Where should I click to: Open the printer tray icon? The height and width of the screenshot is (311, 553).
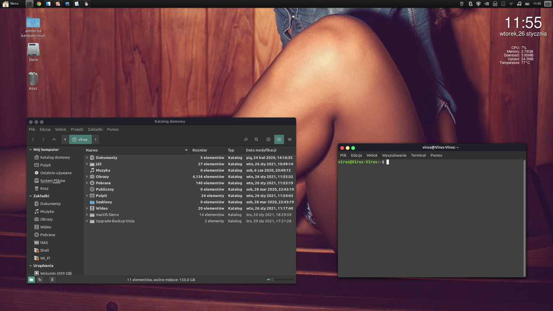click(495, 4)
